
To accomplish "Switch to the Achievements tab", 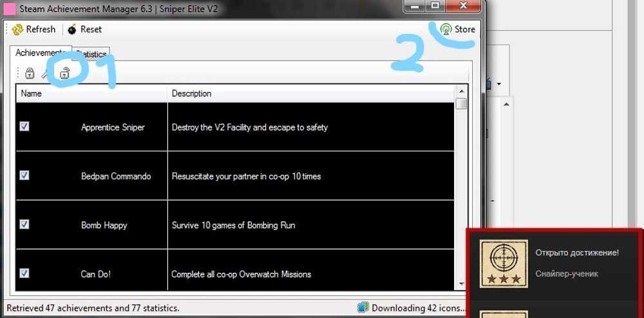I will pos(41,53).
